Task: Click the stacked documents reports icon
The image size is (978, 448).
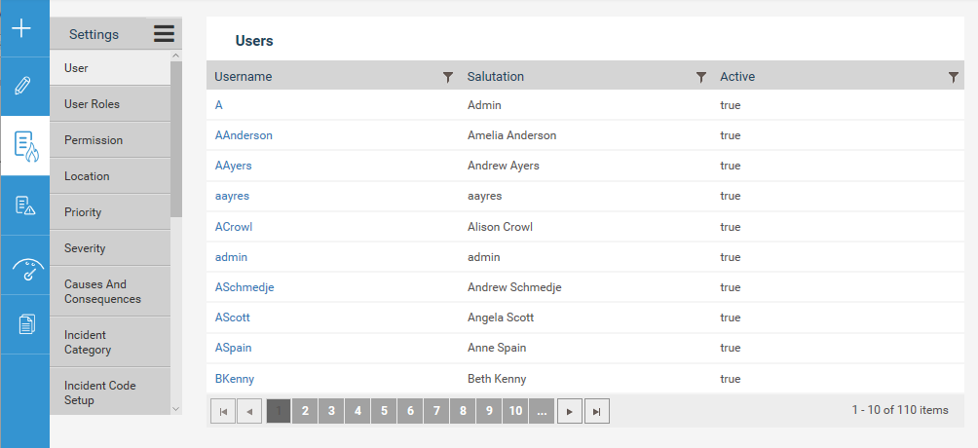Action: [x=27, y=324]
